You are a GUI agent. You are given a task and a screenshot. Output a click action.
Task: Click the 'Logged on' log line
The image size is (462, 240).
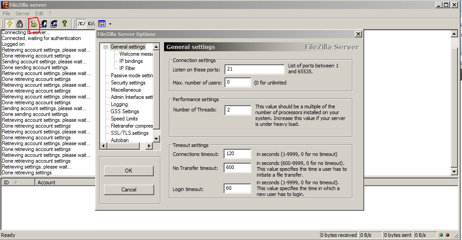[13, 44]
